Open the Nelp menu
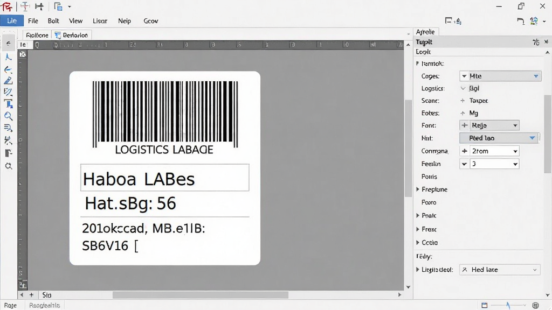Image resolution: width=552 pixels, height=310 pixels. click(125, 21)
